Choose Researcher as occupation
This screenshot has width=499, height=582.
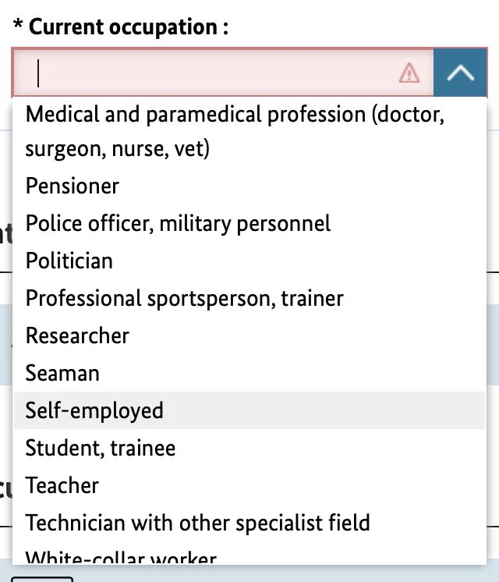click(x=77, y=335)
